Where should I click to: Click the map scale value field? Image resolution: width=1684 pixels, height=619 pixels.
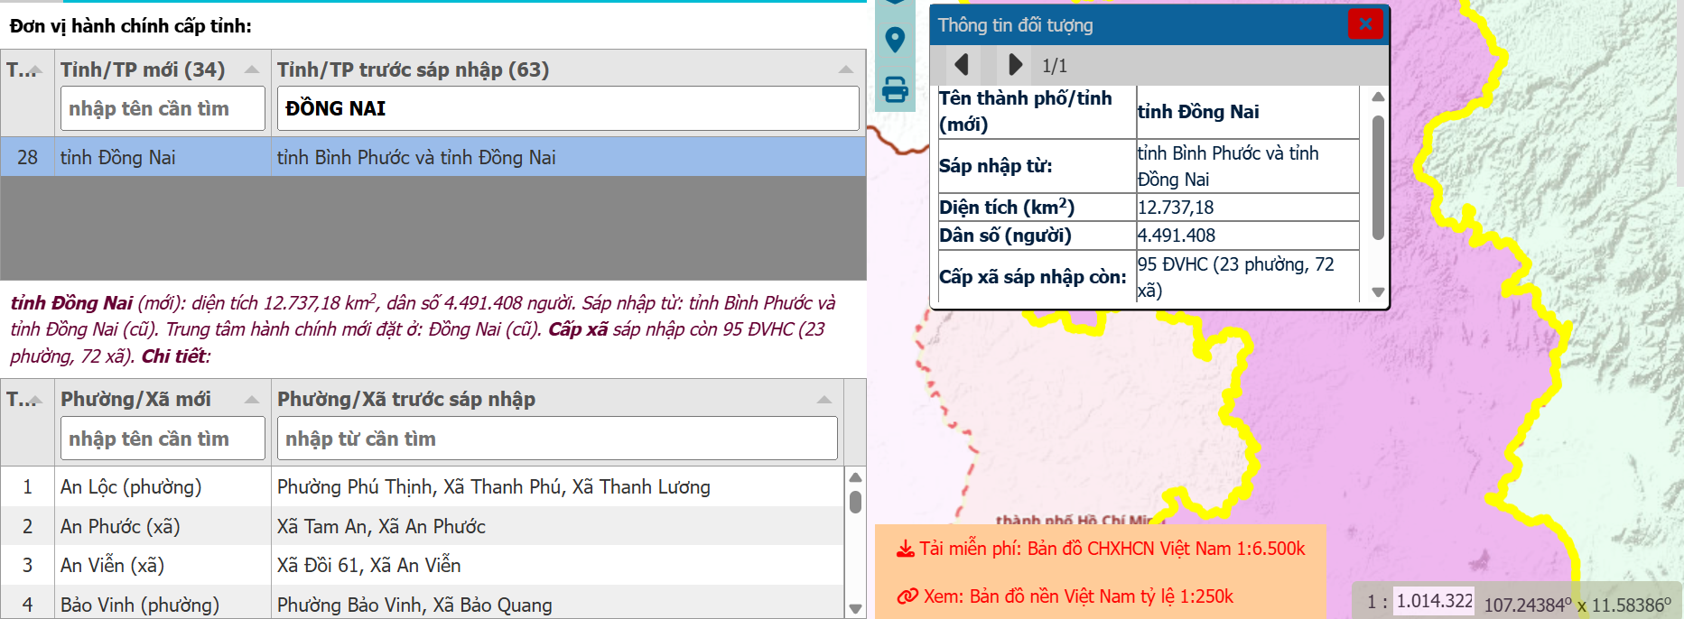click(x=1434, y=601)
